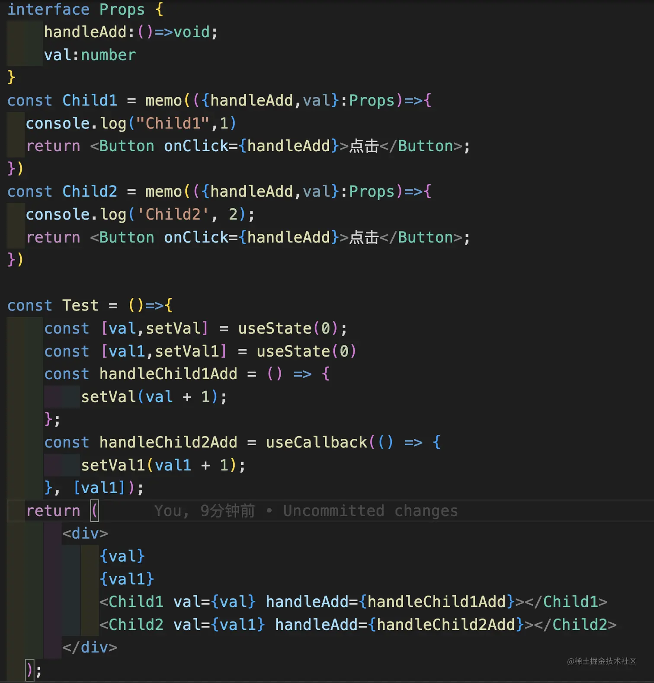Click the Button return line inside Child2

pos(248,237)
